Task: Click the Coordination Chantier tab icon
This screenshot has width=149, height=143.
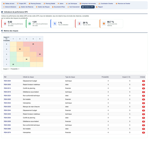Action: [99, 4]
